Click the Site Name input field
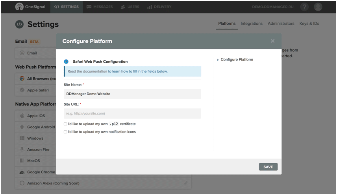 [x=132, y=94]
